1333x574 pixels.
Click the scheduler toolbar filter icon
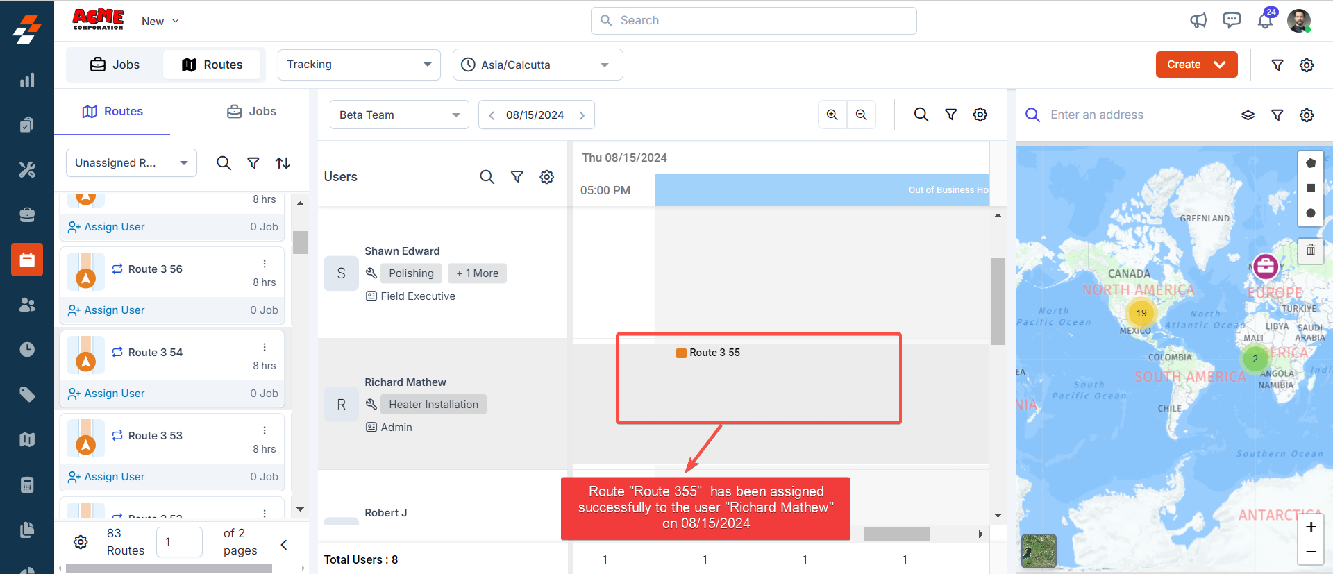[951, 115]
